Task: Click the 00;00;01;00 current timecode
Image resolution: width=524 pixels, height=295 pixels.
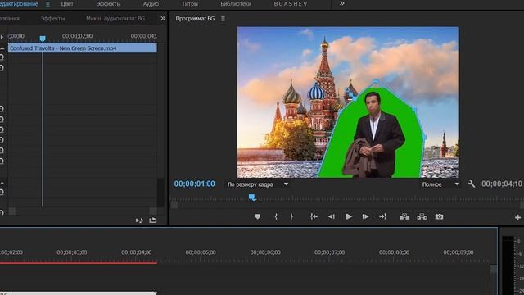Action: pyautogui.click(x=195, y=184)
